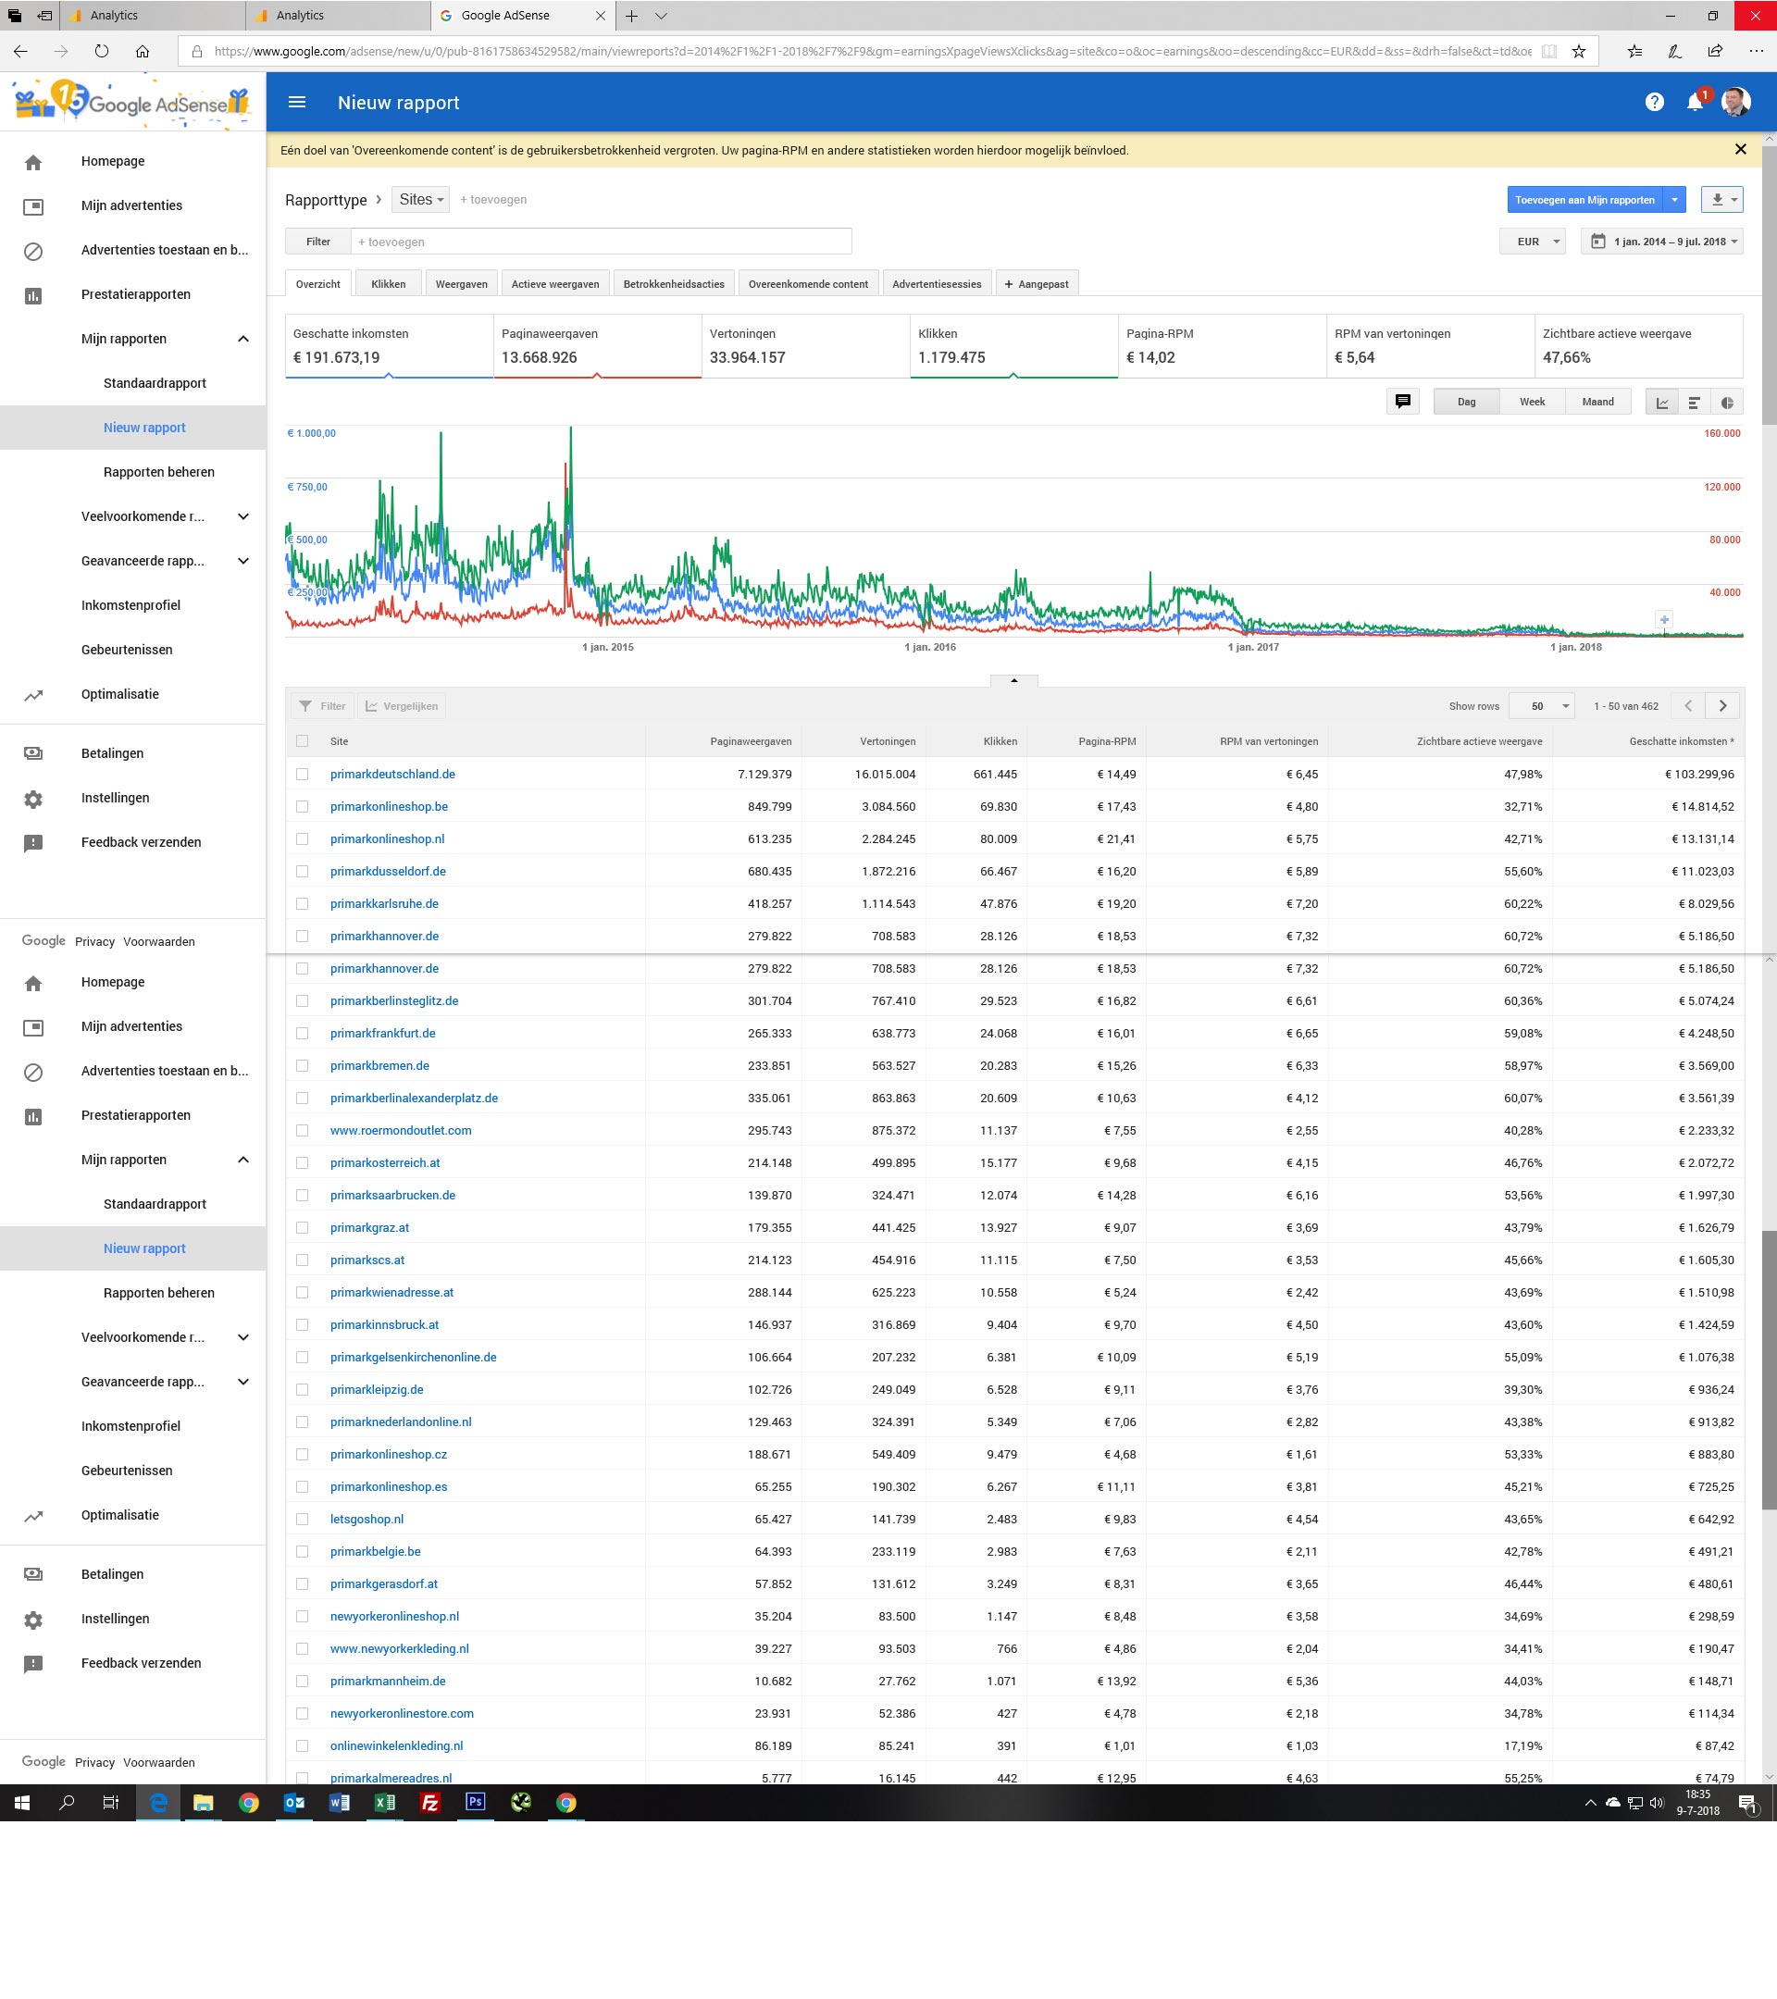Switch to the Betrokkenheidsacties tab
Image resolution: width=1777 pixels, height=1999 pixels.
tap(674, 283)
